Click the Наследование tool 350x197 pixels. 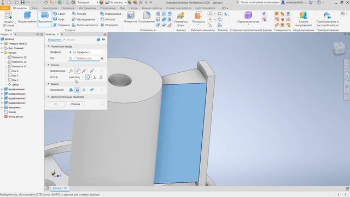(84, 20)
